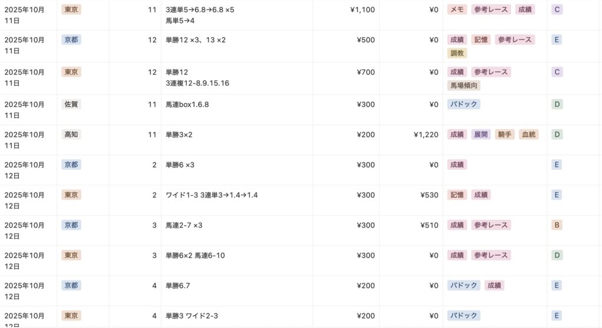
Task: Open the 馬連box1.6.8 bet cell
Action: (187, 105)
